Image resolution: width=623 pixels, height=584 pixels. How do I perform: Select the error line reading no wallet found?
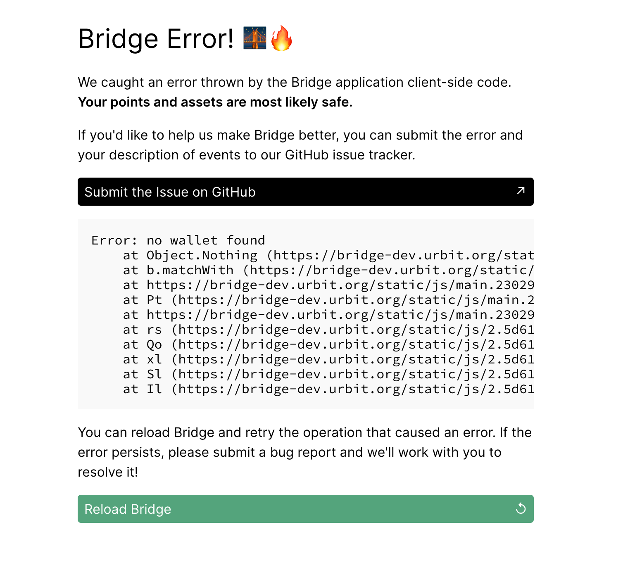point(178,240)
